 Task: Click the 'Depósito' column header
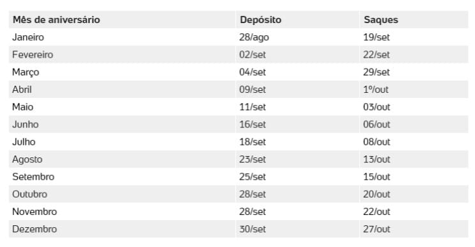261,20
